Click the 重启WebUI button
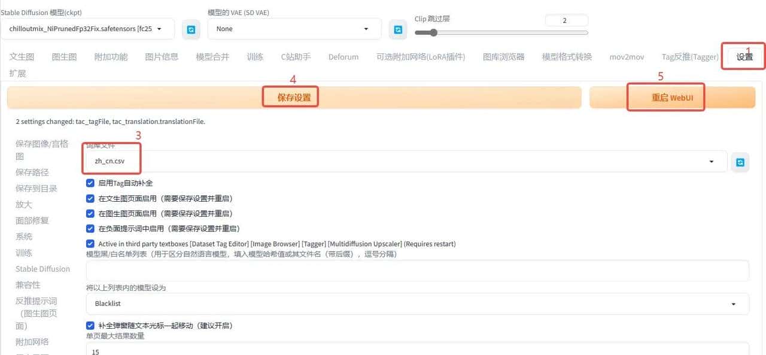Viewport: 766px width, 355px height. pos(666,96)
